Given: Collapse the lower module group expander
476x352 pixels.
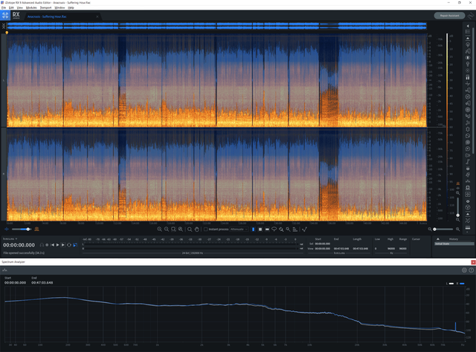Looking at the screenshot, I should [468, 214].
